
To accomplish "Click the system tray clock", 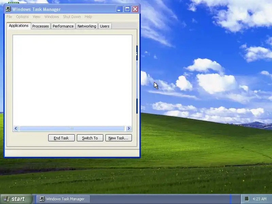I will tap(259, 199).
